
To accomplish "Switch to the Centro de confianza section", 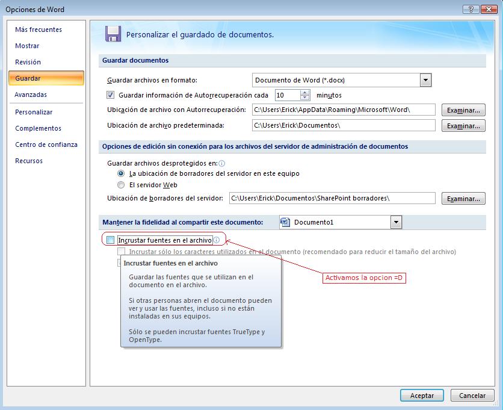I will pos(46,144).
